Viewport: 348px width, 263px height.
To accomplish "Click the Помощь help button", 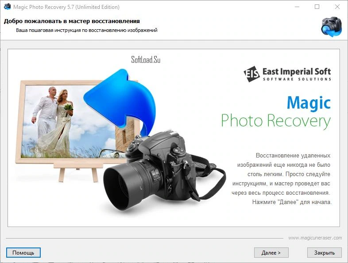I will tap(23, 252).
